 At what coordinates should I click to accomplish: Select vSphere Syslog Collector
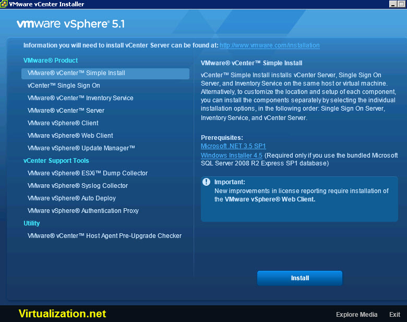tap(78, 185)
